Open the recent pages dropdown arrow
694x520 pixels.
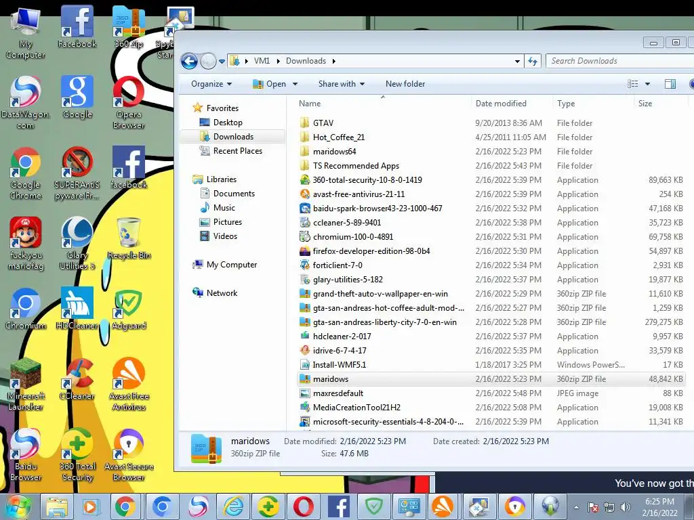222,61
